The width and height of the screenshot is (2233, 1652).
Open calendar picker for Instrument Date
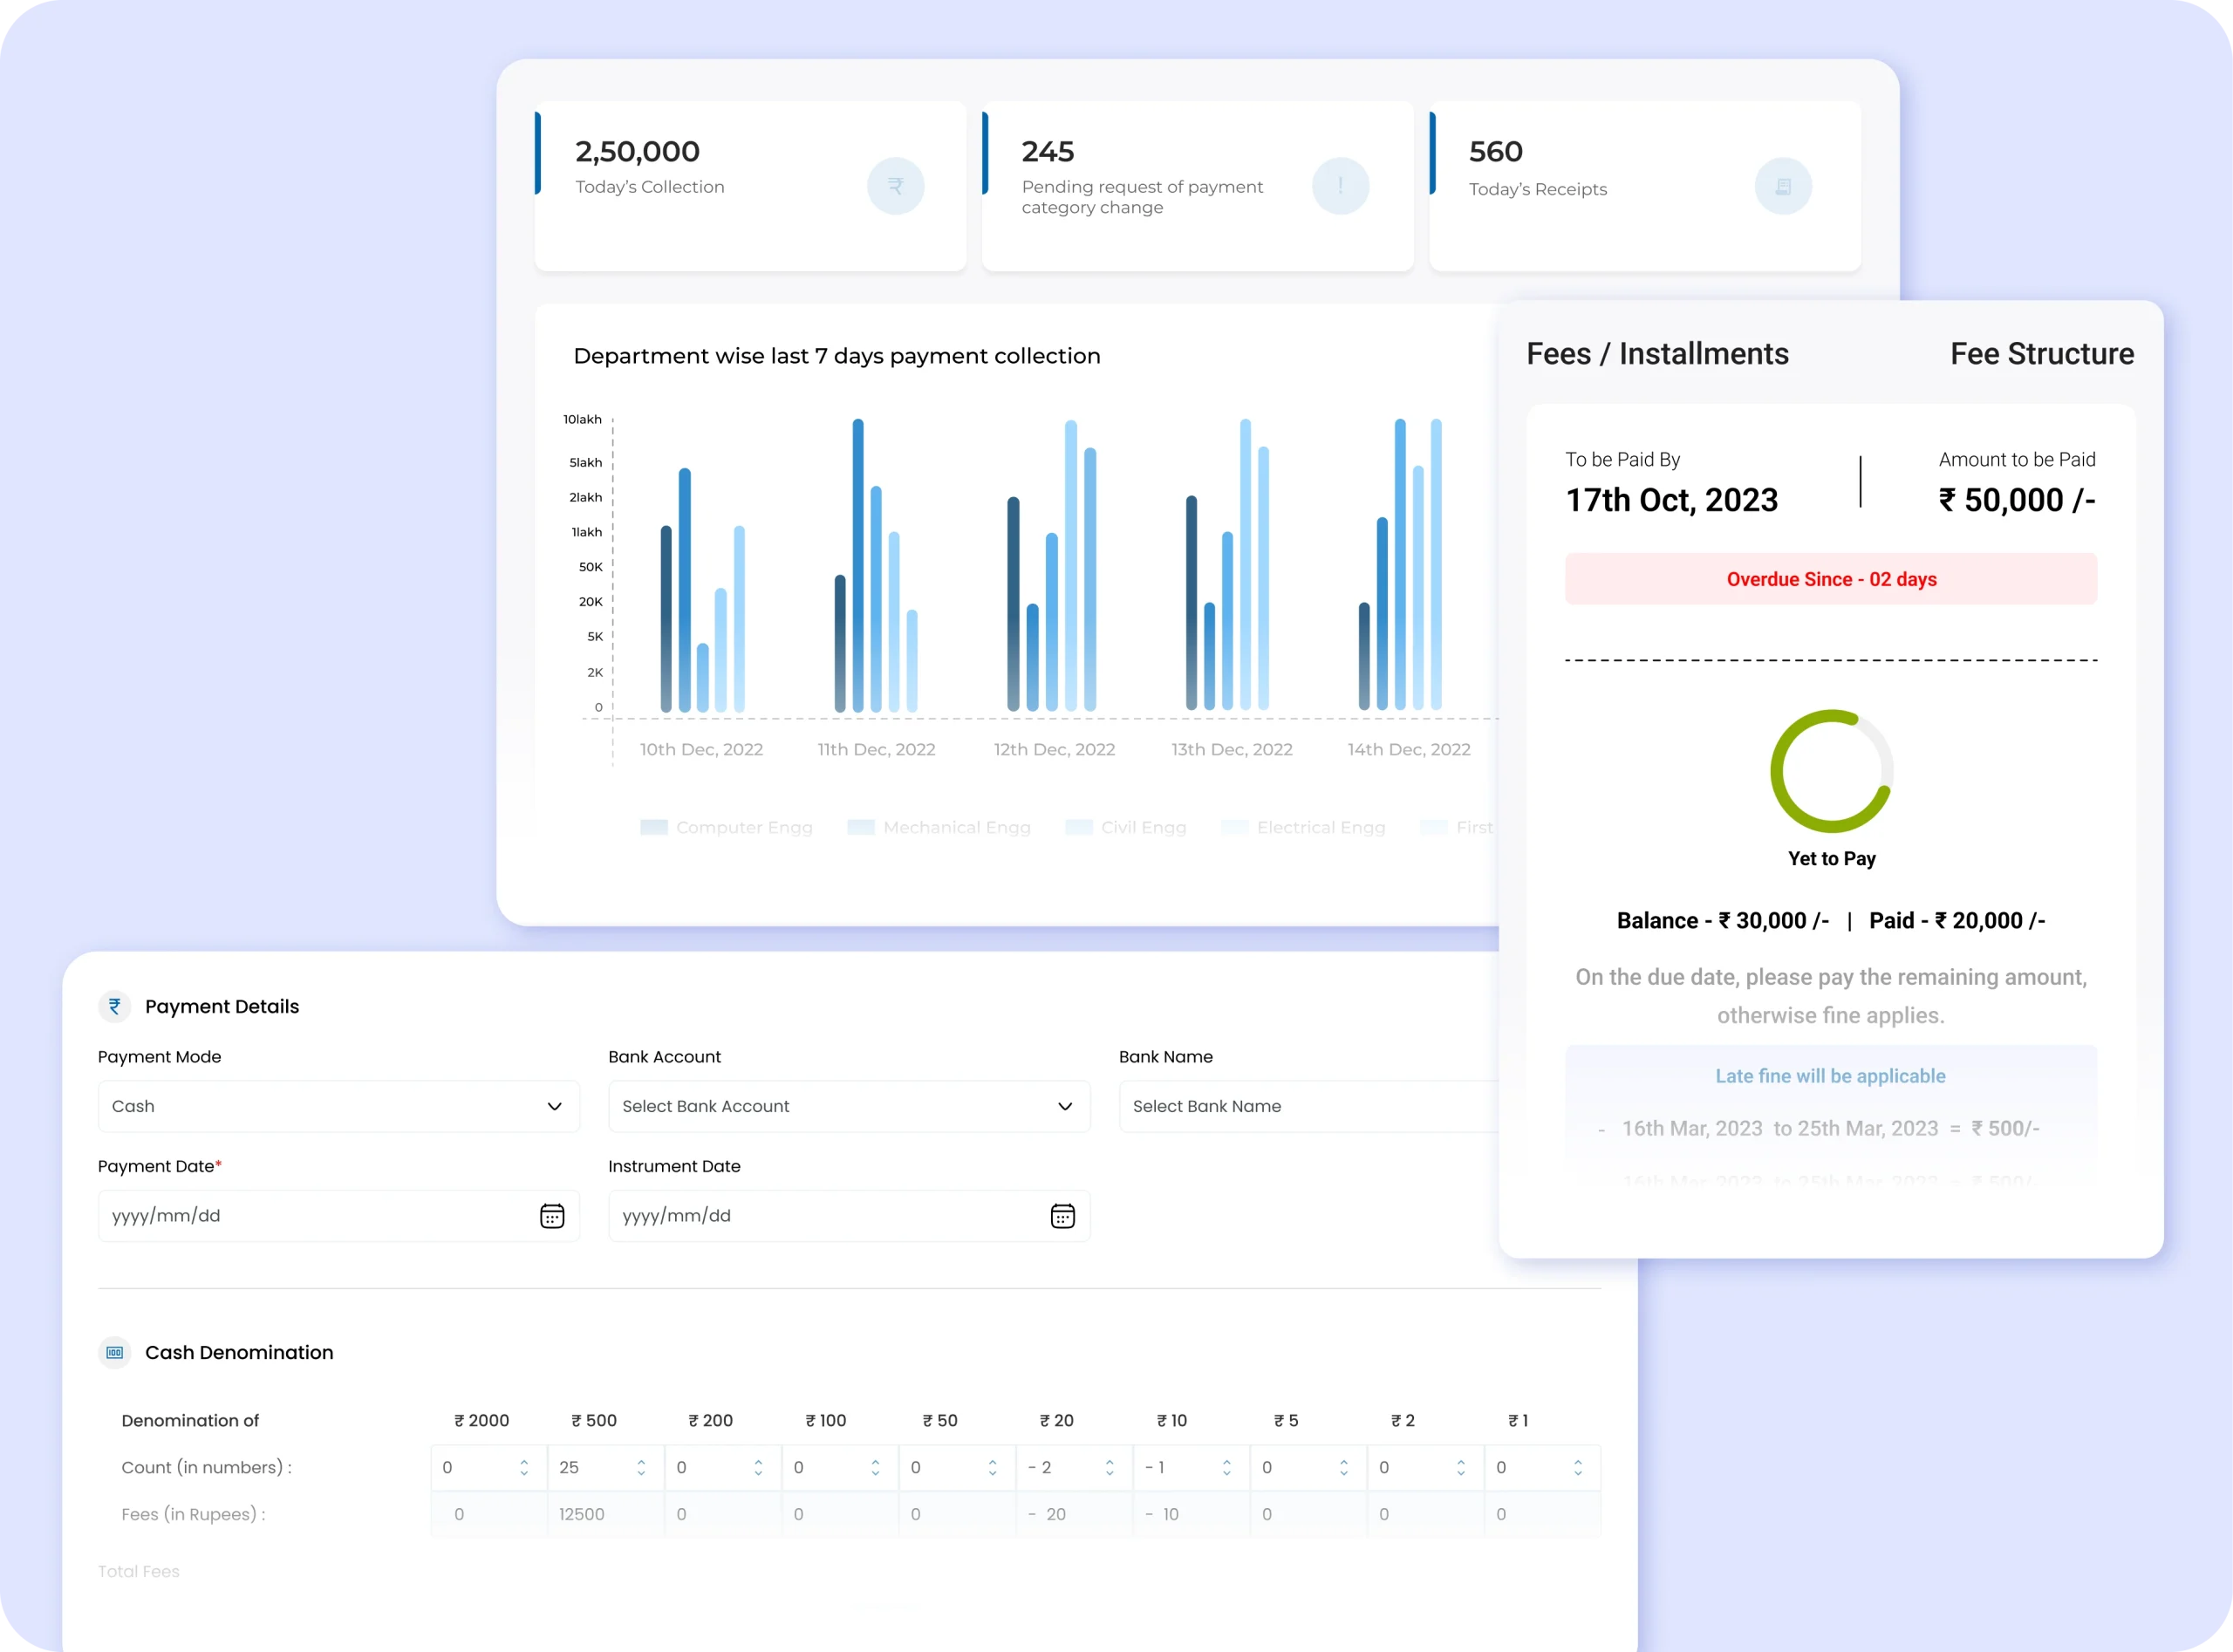tap(1062, 1216)
